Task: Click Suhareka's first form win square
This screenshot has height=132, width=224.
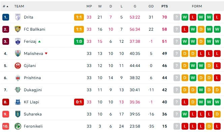Action: [185, 114]
